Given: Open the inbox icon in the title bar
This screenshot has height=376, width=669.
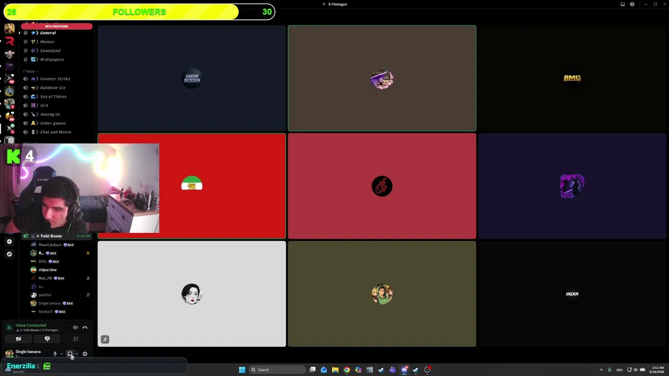Looking at the screenshot, I should [x=622, y=4].
